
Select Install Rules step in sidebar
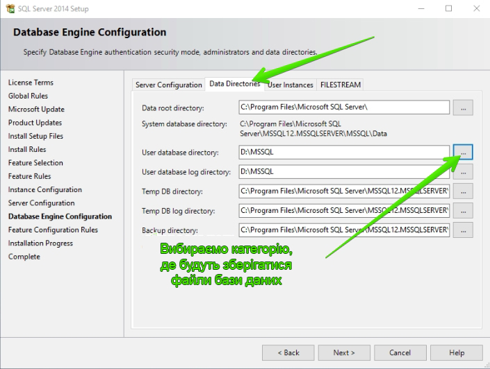coord(27,150)
